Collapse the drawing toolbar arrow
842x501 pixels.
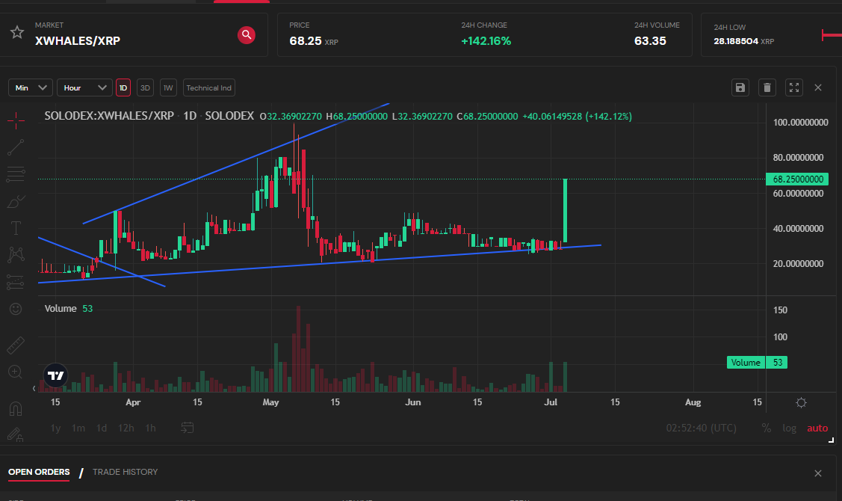pyautogui.click(x=34, y=388)
